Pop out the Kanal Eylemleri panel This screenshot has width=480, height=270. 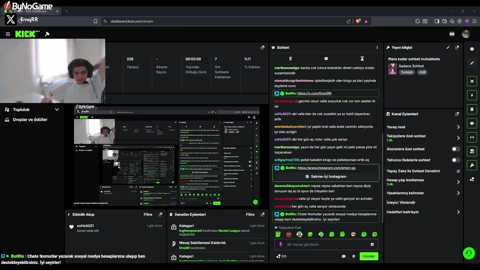click(457, 114)
